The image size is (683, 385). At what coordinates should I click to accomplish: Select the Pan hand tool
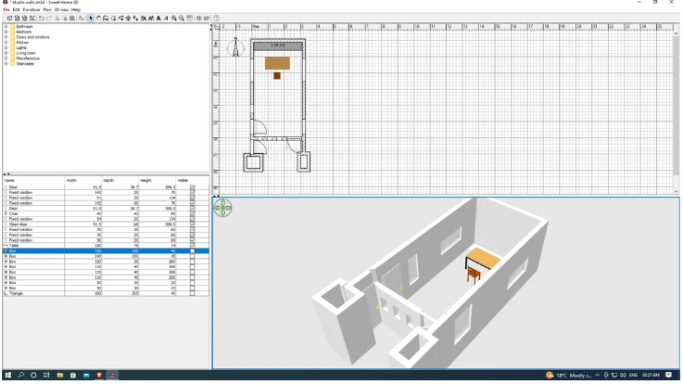(98, 19)
